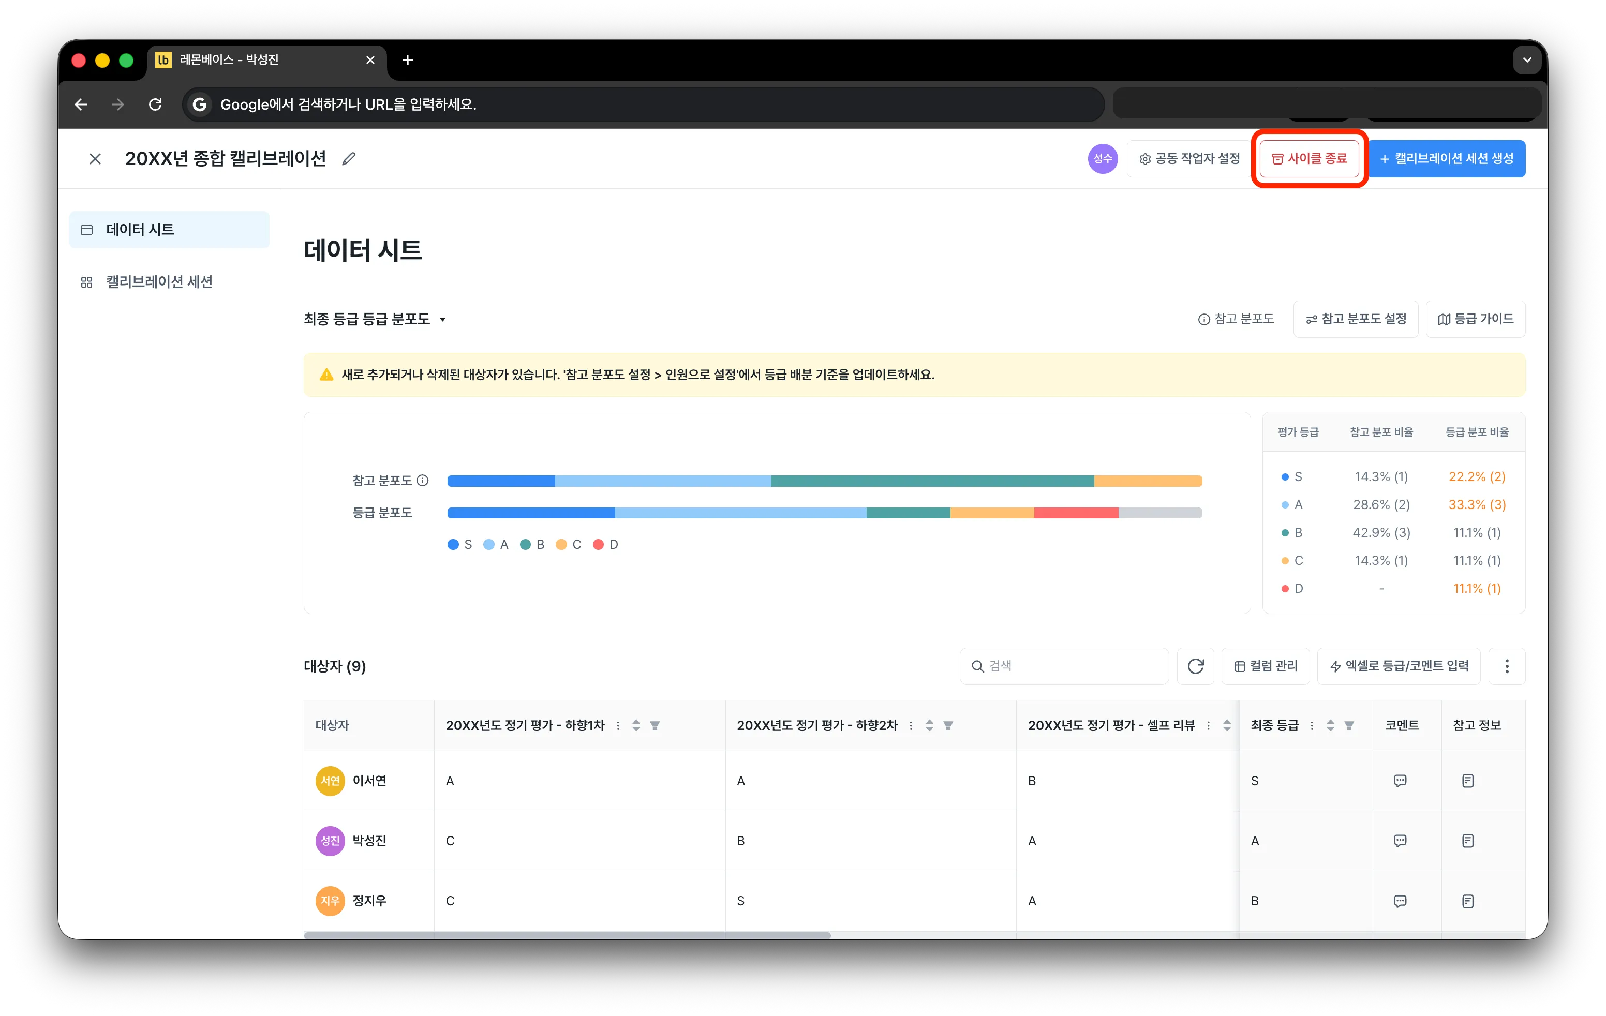Click the refresh icon beside search
Image resolution: width=1606 pixels, height=1016 pixels.
point(1195,666)
